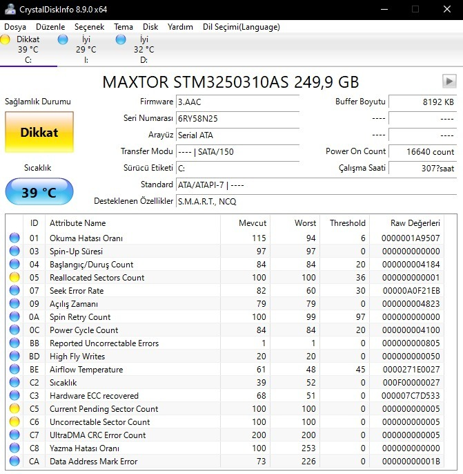Viewport: 463px width, 474px height.
Task: Click the Seri Numarası field
Action: (238, 118)
